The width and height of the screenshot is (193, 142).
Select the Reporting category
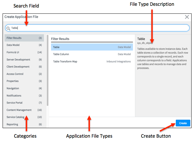tap(24, 124)
